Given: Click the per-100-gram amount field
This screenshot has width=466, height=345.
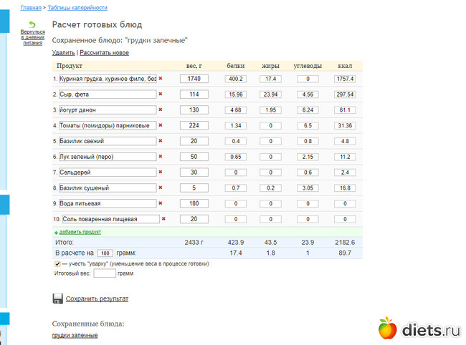Looking at the screenshot, I should 105,253.
